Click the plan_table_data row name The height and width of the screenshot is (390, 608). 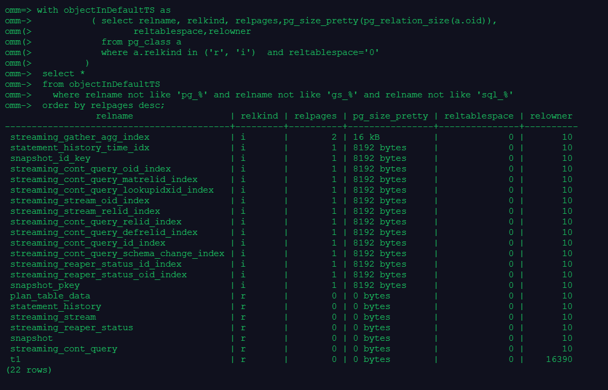pyautogui.click(x=50, y=296)
